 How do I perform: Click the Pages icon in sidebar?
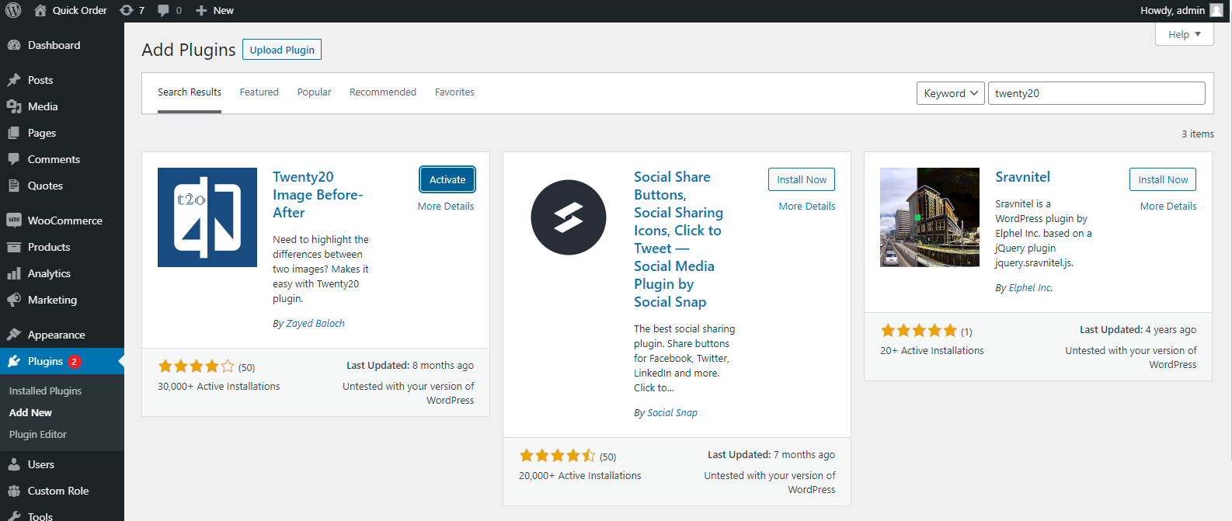(x=14, y=133)
